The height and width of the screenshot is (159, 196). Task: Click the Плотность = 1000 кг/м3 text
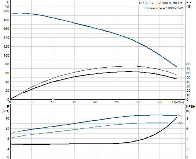pos(164,8)
